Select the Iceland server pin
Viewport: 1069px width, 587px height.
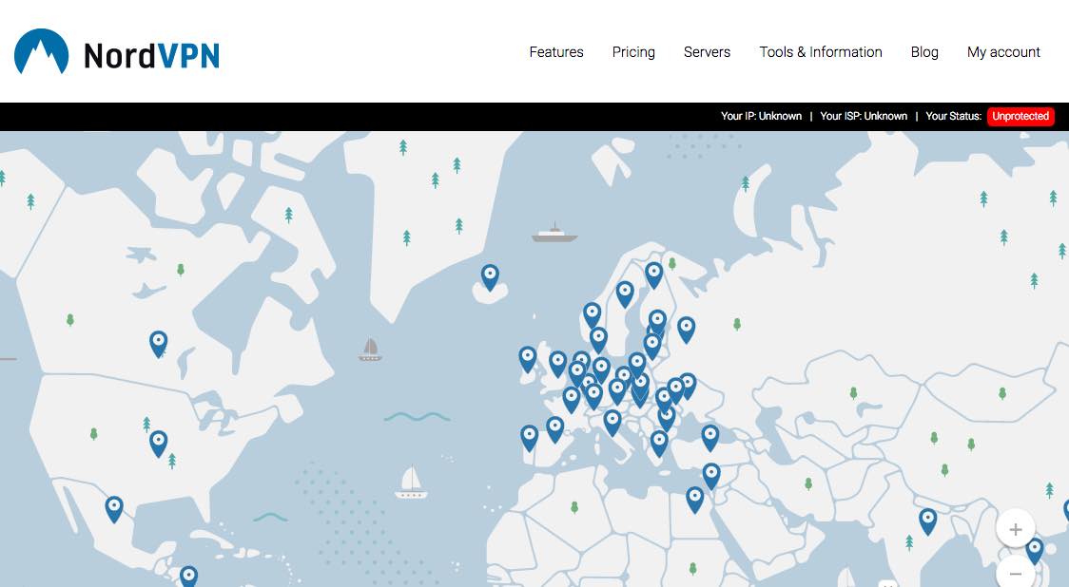(x=490, y=276)
